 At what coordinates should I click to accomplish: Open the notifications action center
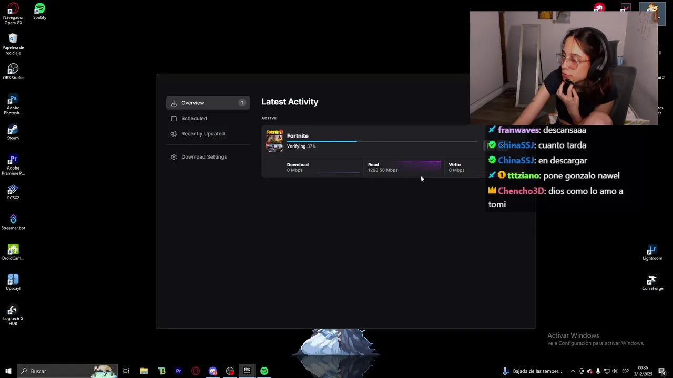click(662, 371)
